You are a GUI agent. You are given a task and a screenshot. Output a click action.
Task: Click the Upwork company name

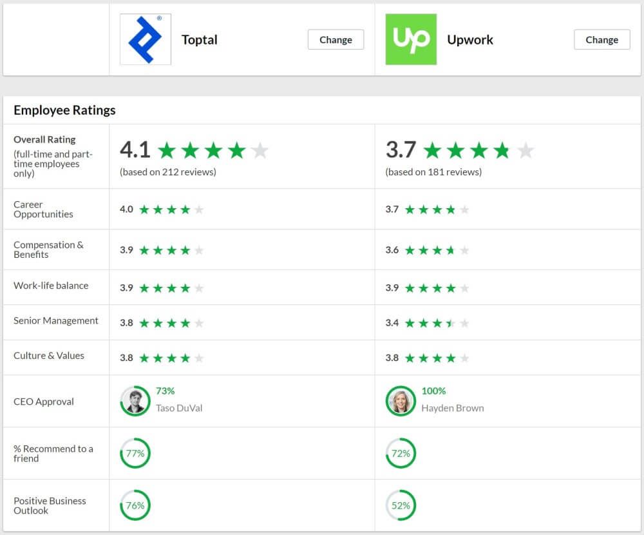coord(470,40)
